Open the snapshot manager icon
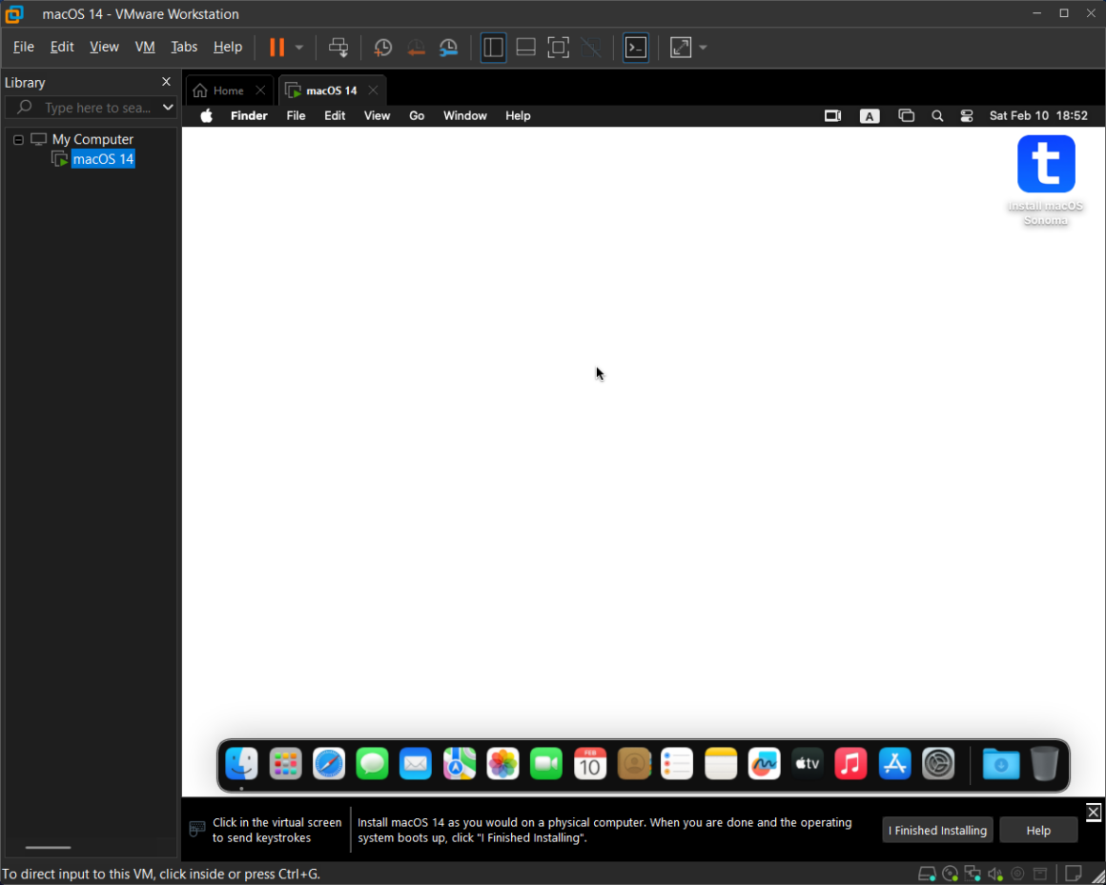Screen dimensions: 1106x885 coord(449,48)
